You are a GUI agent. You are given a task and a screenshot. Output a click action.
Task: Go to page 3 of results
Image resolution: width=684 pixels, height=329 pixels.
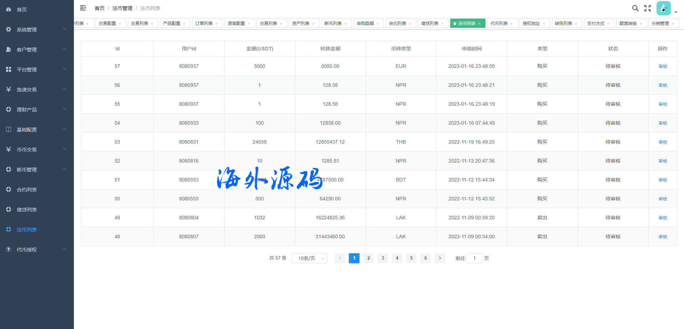[383, 258]
